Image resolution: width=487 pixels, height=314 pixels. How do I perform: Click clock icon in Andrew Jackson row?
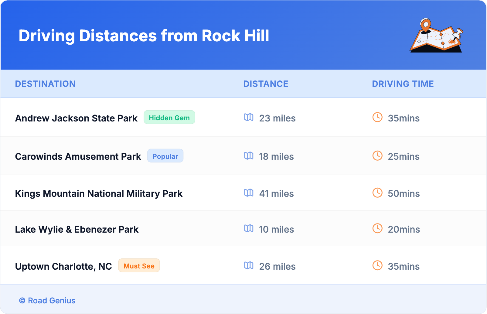pyautogui.click(x=377, y=117)
